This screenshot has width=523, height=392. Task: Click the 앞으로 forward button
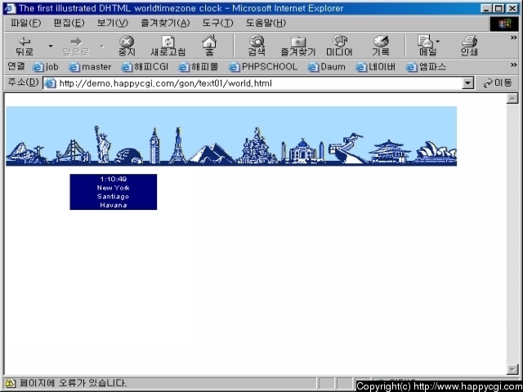pos(76,46)
